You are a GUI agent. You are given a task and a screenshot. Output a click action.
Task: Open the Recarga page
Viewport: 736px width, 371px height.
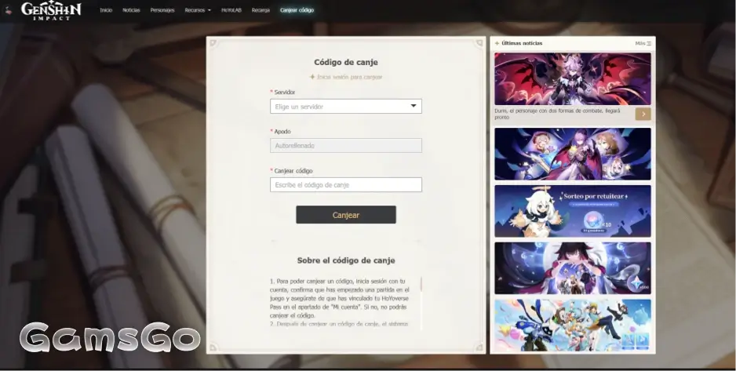point(261,10)
